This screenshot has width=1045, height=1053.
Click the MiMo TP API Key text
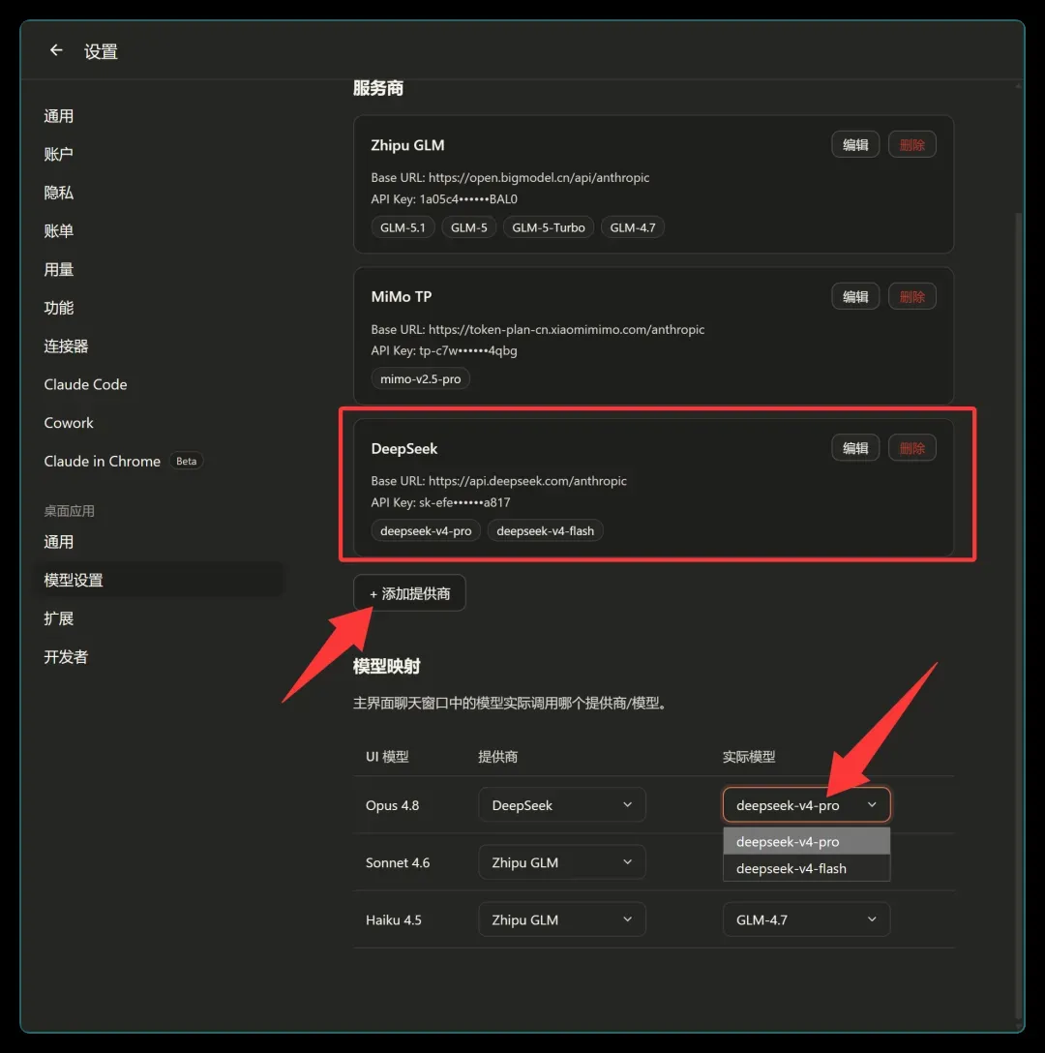(444, 350)
